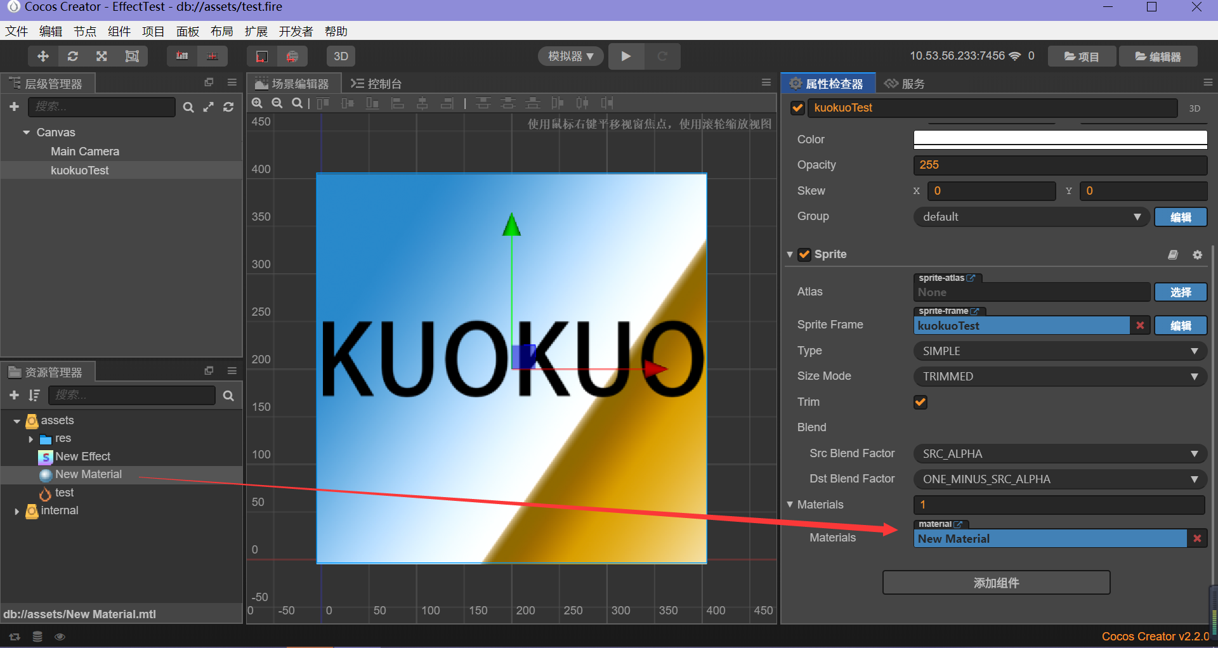This screenshot has width=1218, height=648.
Task: Zoom out the scene view
Action: point(277,103)
